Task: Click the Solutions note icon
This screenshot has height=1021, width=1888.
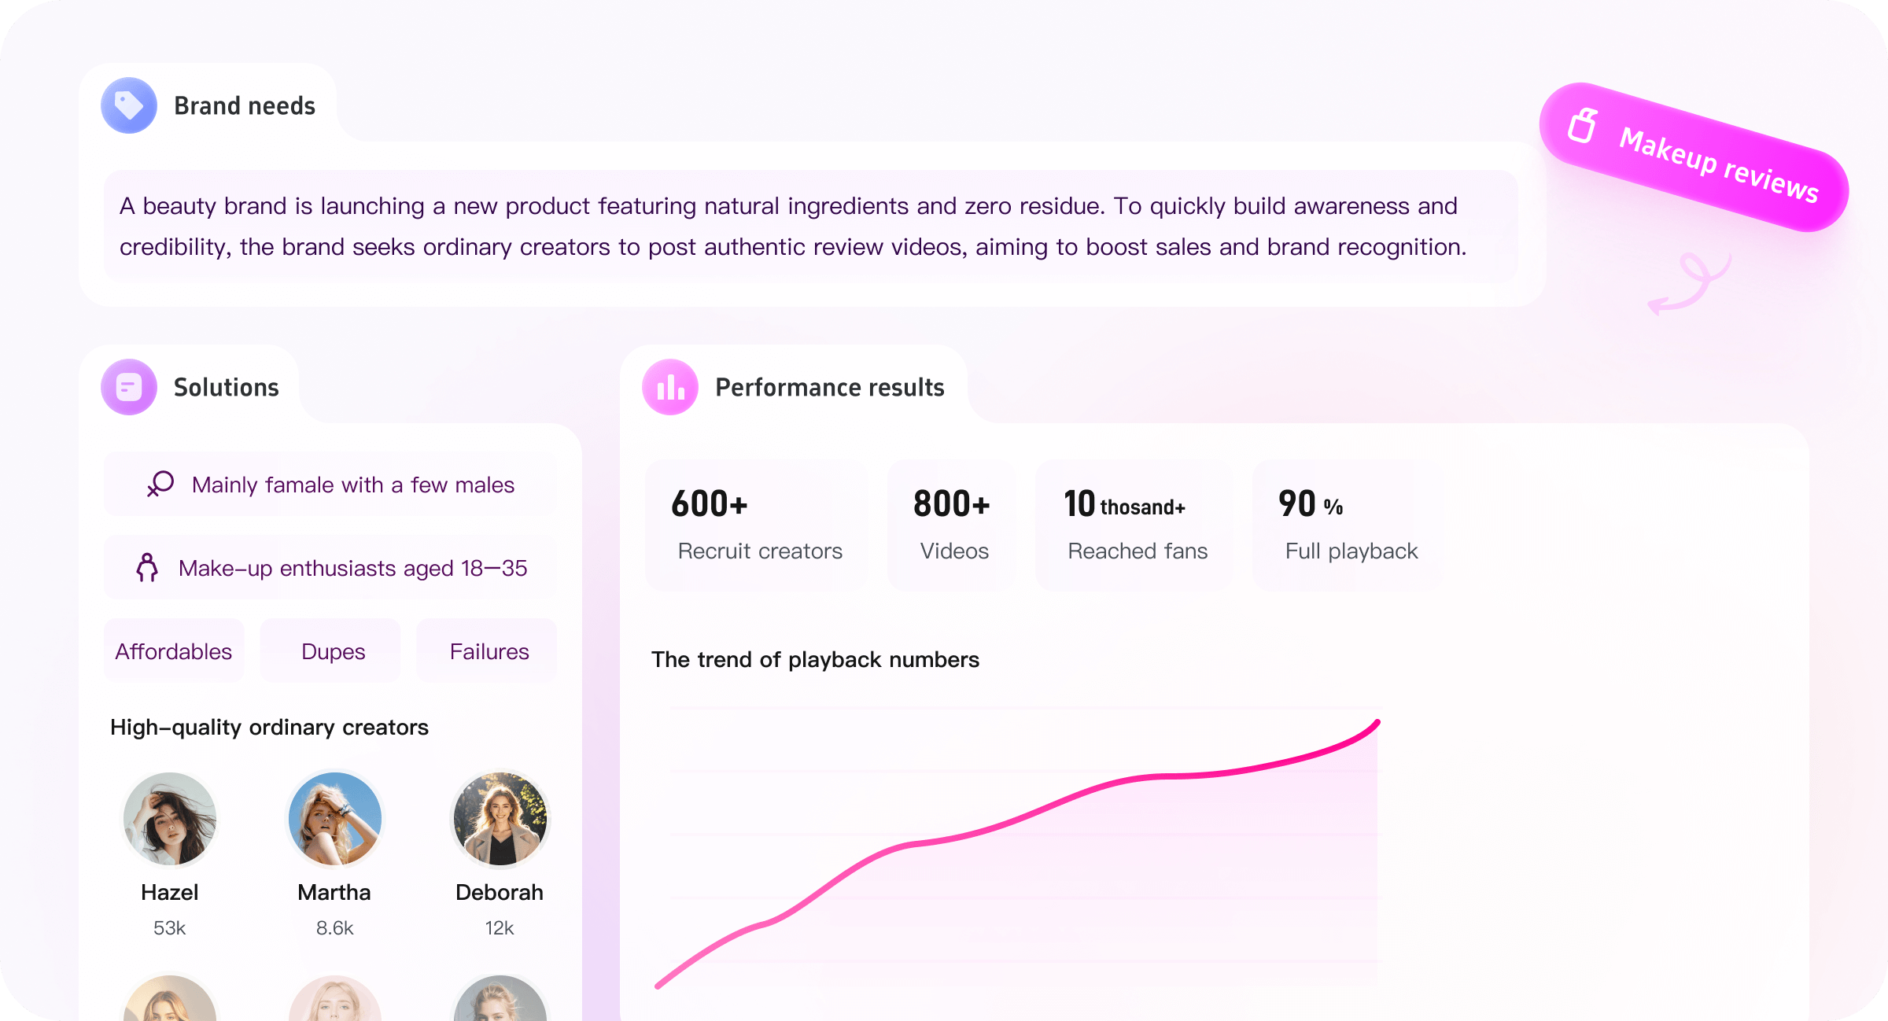Action: tap(129, 387)
